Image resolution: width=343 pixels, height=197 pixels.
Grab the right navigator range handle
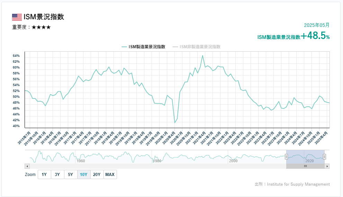pyautogui.click(x=324, y=156)
